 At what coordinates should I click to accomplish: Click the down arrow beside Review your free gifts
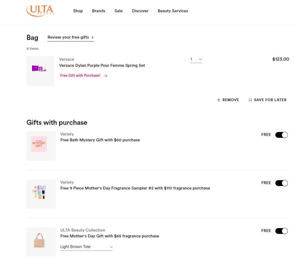(92, 37)
